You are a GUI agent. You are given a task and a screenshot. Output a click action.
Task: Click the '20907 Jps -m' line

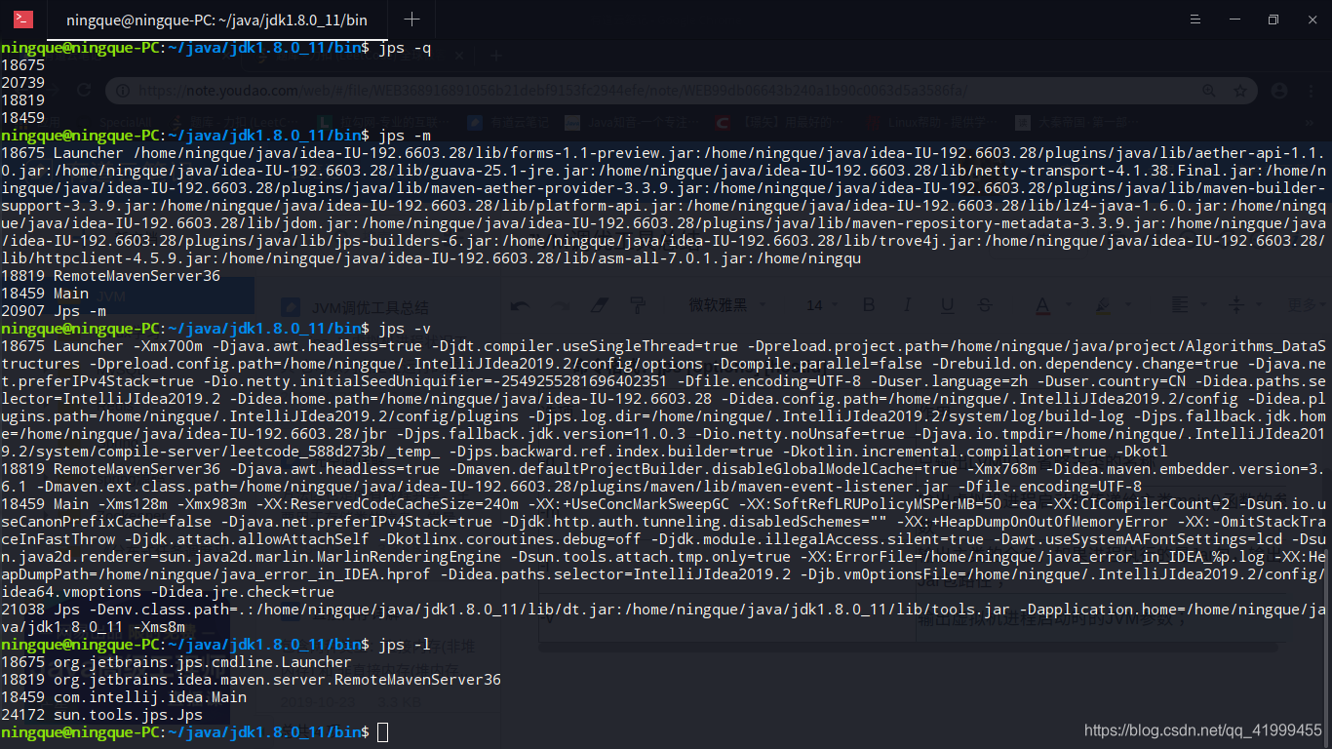(x=54, y=311)
